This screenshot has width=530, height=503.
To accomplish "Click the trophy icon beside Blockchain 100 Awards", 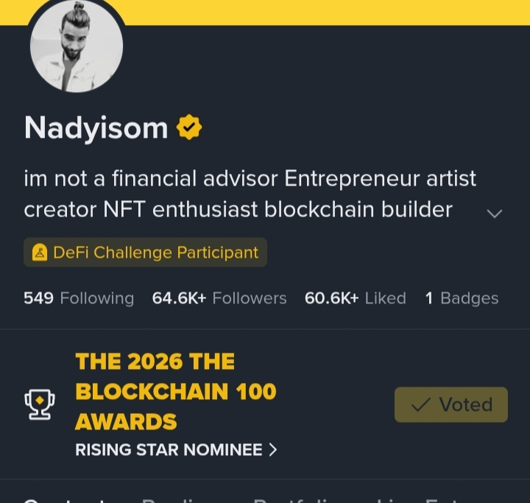I will click(40, 404).
